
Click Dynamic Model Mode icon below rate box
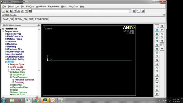(162, 49)
